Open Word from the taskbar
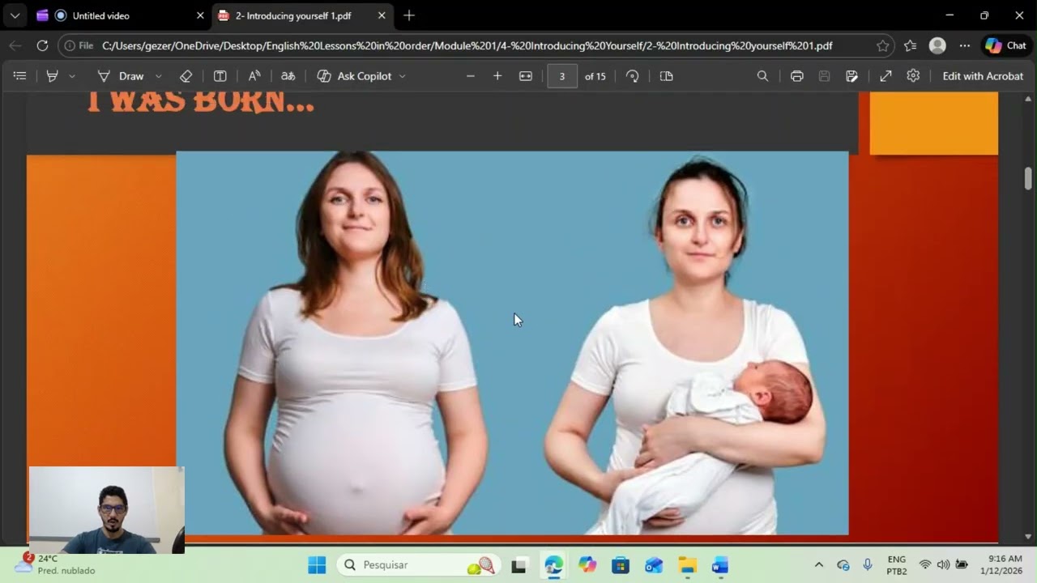 [720, 565]
